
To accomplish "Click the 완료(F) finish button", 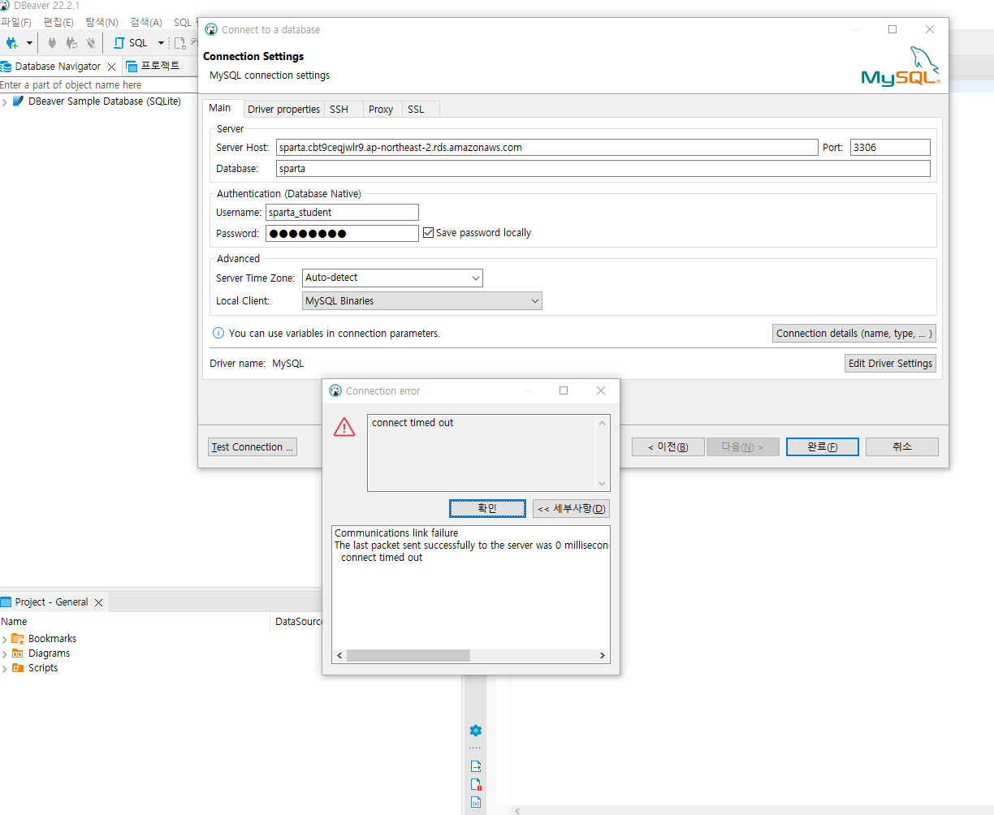I will click(823, 447).
